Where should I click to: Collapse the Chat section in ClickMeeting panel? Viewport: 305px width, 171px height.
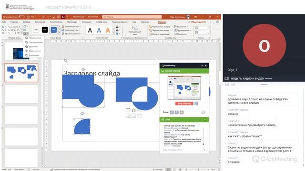point(205,120)
